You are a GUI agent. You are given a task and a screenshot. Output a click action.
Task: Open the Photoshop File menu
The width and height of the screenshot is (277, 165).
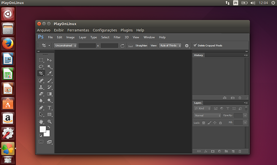50,37
